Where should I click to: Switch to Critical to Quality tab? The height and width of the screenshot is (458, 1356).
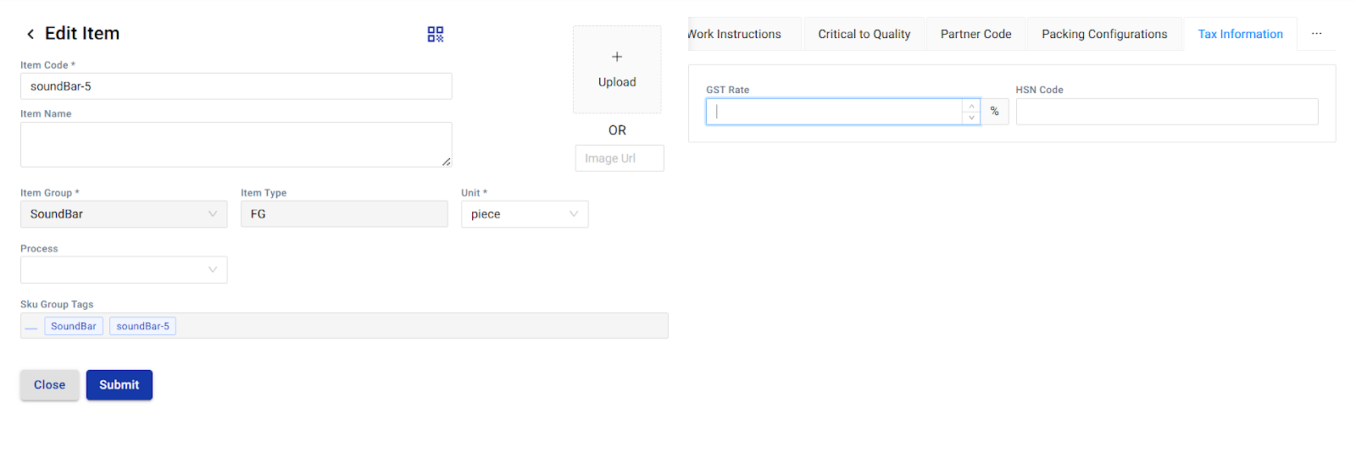click(864, 35)
